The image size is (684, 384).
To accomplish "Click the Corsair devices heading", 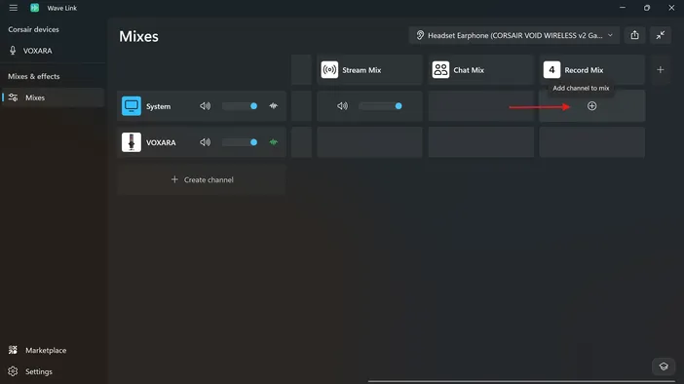I will coord(33,29).
